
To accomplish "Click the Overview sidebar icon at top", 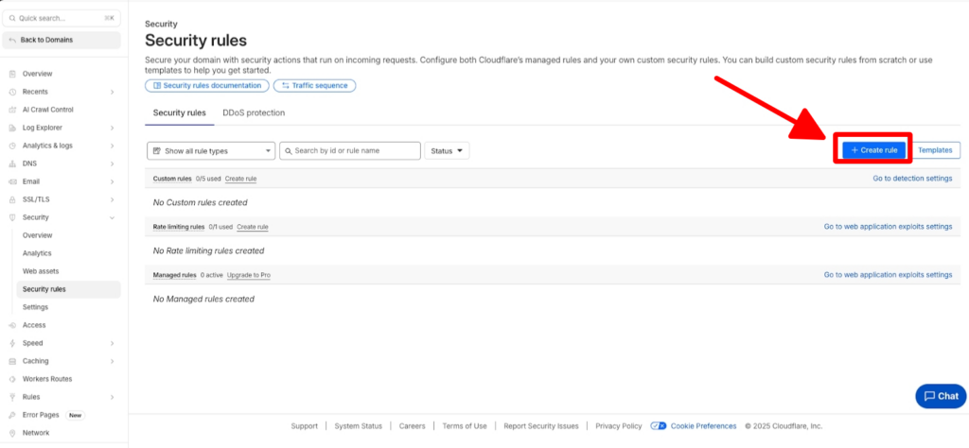I will (x=12, y=74).
